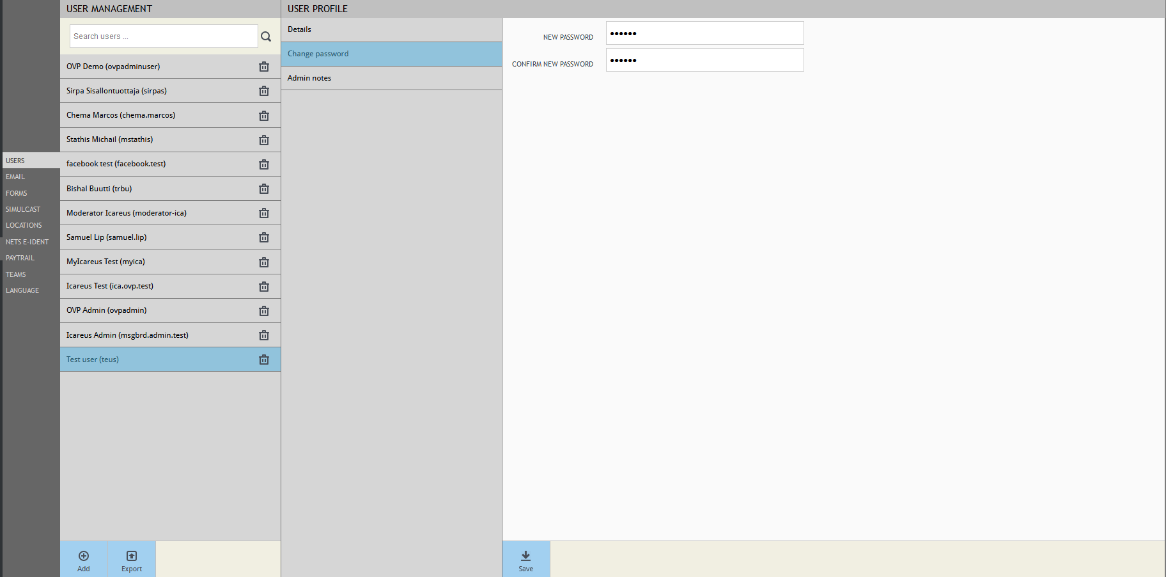Viewport: 1166px width, 577px height.
Task: Open the Details section
Action: coord(391,29)
